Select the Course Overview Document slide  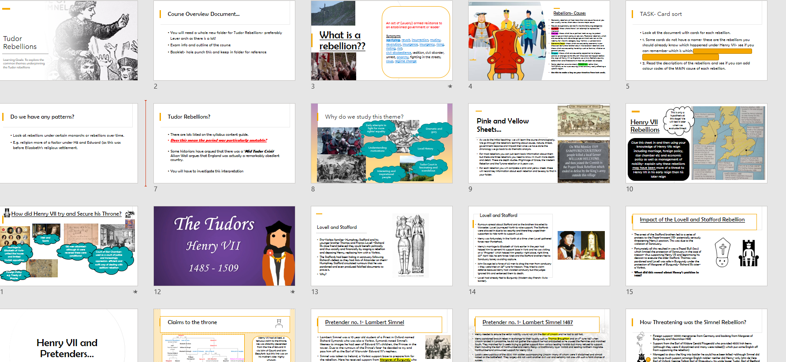(224, 41)
